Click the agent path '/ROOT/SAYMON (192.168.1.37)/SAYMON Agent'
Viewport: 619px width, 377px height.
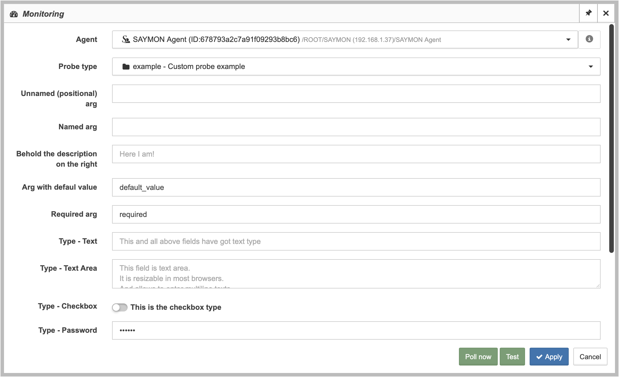click(x=371, y=40)
